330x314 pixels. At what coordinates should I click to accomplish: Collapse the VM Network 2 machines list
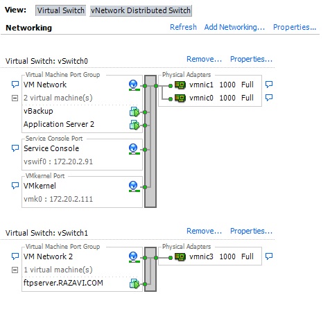[x=15, y=270]
